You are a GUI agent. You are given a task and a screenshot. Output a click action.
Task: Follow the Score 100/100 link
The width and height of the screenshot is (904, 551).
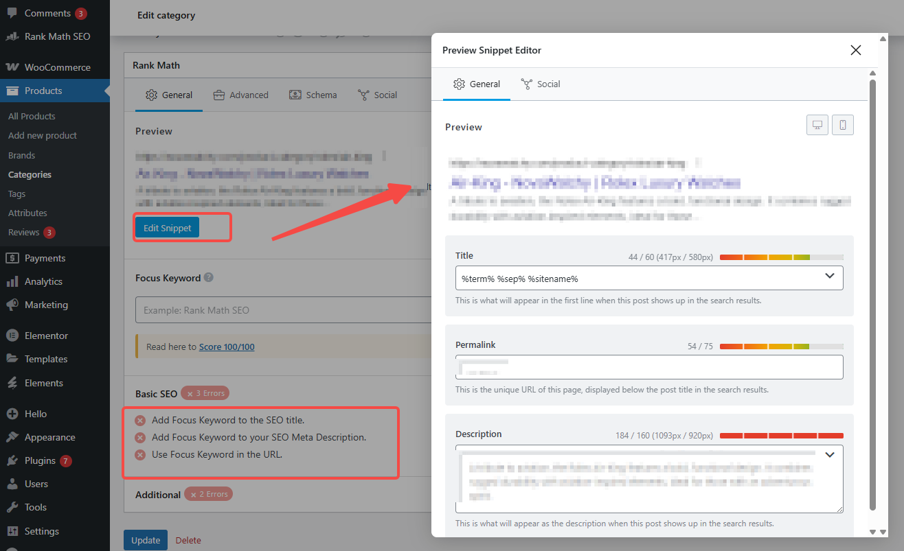[x=227, y=347]
